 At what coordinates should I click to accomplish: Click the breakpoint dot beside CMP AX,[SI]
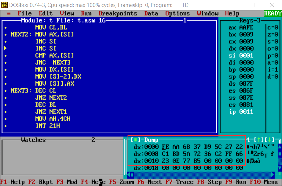pyautogui.click(x=5, y=56)
